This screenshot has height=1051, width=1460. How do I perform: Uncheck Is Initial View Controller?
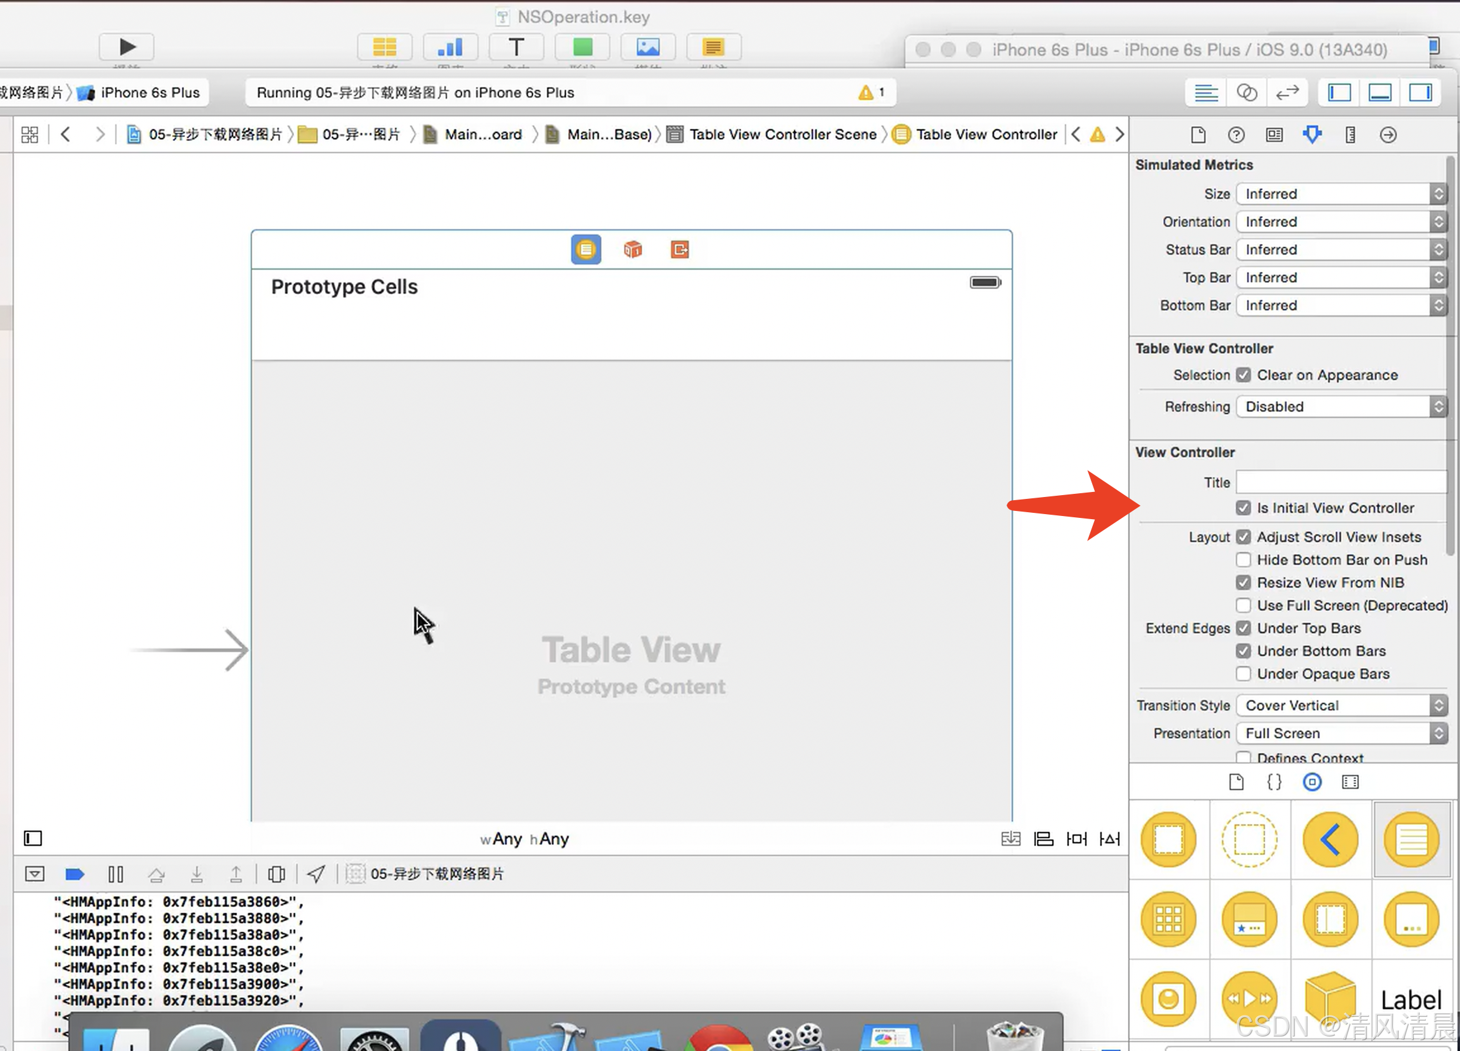click(1243, 508)
